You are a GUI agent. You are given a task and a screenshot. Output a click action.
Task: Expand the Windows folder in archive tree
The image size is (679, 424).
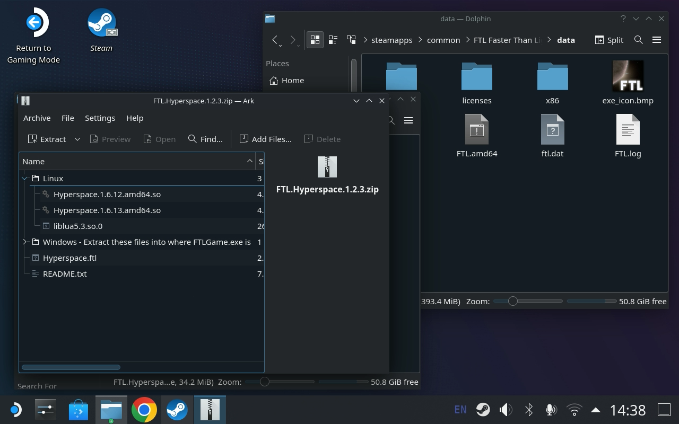tap(24, 242)
